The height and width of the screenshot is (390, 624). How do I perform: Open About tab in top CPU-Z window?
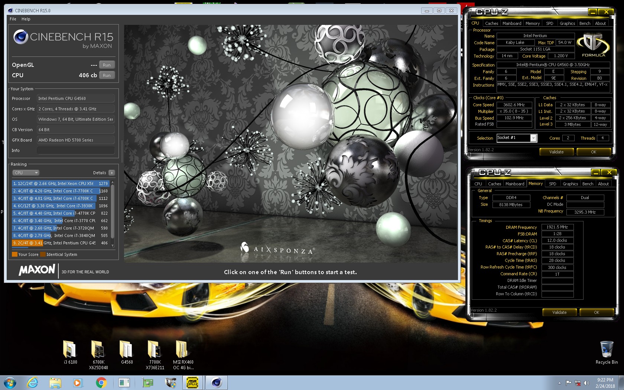[601, 23]
